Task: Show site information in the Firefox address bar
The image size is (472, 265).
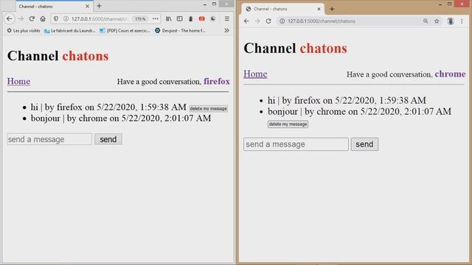Action: pyautogui.click(x=66, y=18)
